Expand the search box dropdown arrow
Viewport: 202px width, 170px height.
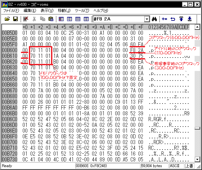pos(147,19)
